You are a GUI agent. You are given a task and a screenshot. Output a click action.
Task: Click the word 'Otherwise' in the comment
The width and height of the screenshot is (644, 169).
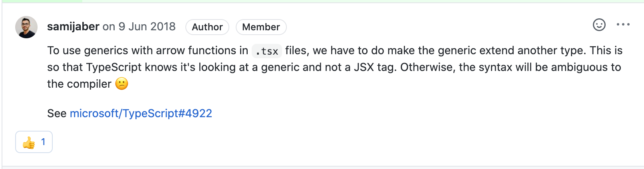(x=427, y=67)
